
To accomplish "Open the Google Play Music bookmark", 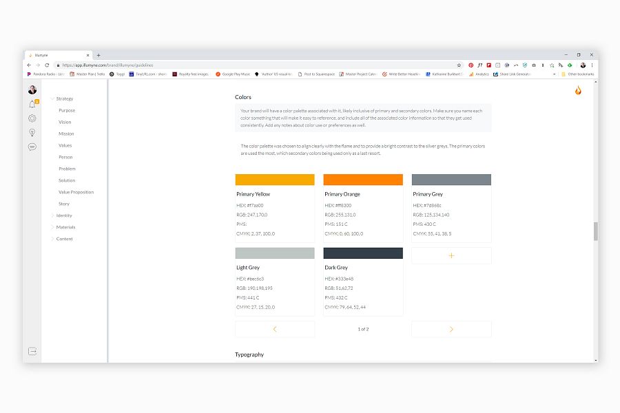I will pos(233,74).
